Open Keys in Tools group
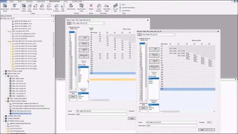 coord(122,5)
